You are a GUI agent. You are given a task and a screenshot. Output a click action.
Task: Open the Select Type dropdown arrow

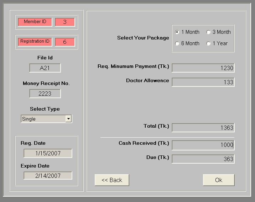pos(68,119)
